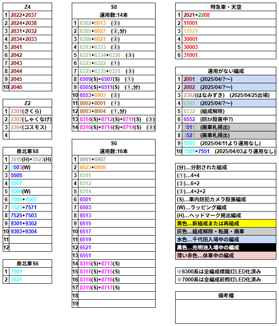Screen dimensions: 279x326
Task: Select the 泉北車S8 header
Action: click(27, 151)
